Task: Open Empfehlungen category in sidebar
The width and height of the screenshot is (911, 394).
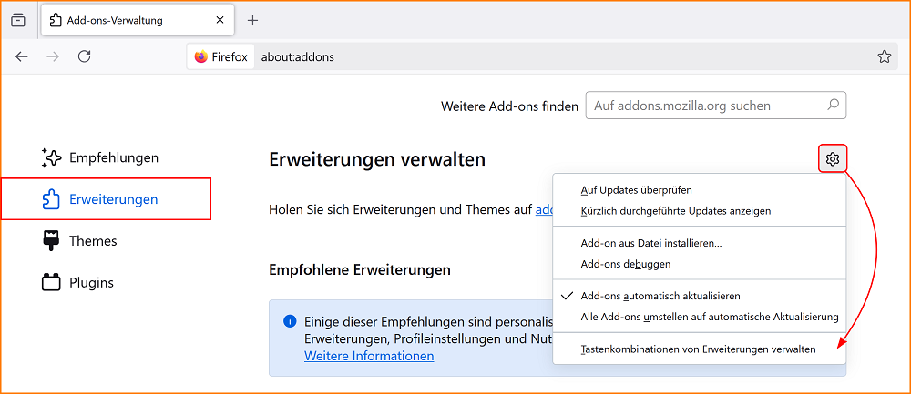Action: (99, 157)
